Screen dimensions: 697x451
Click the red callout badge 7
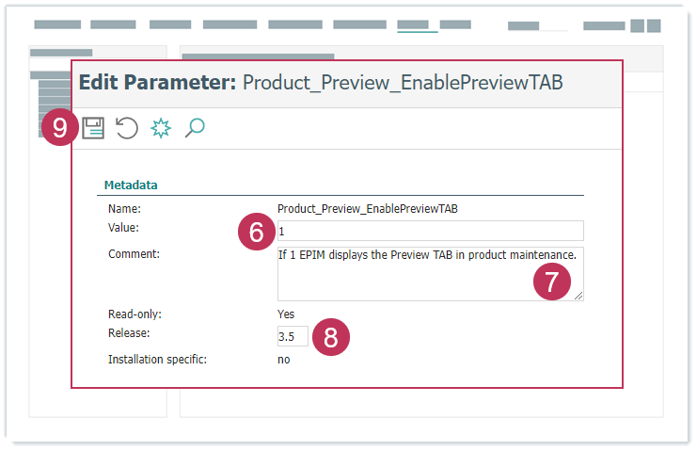pyautogui.click(x=552, y=282)
